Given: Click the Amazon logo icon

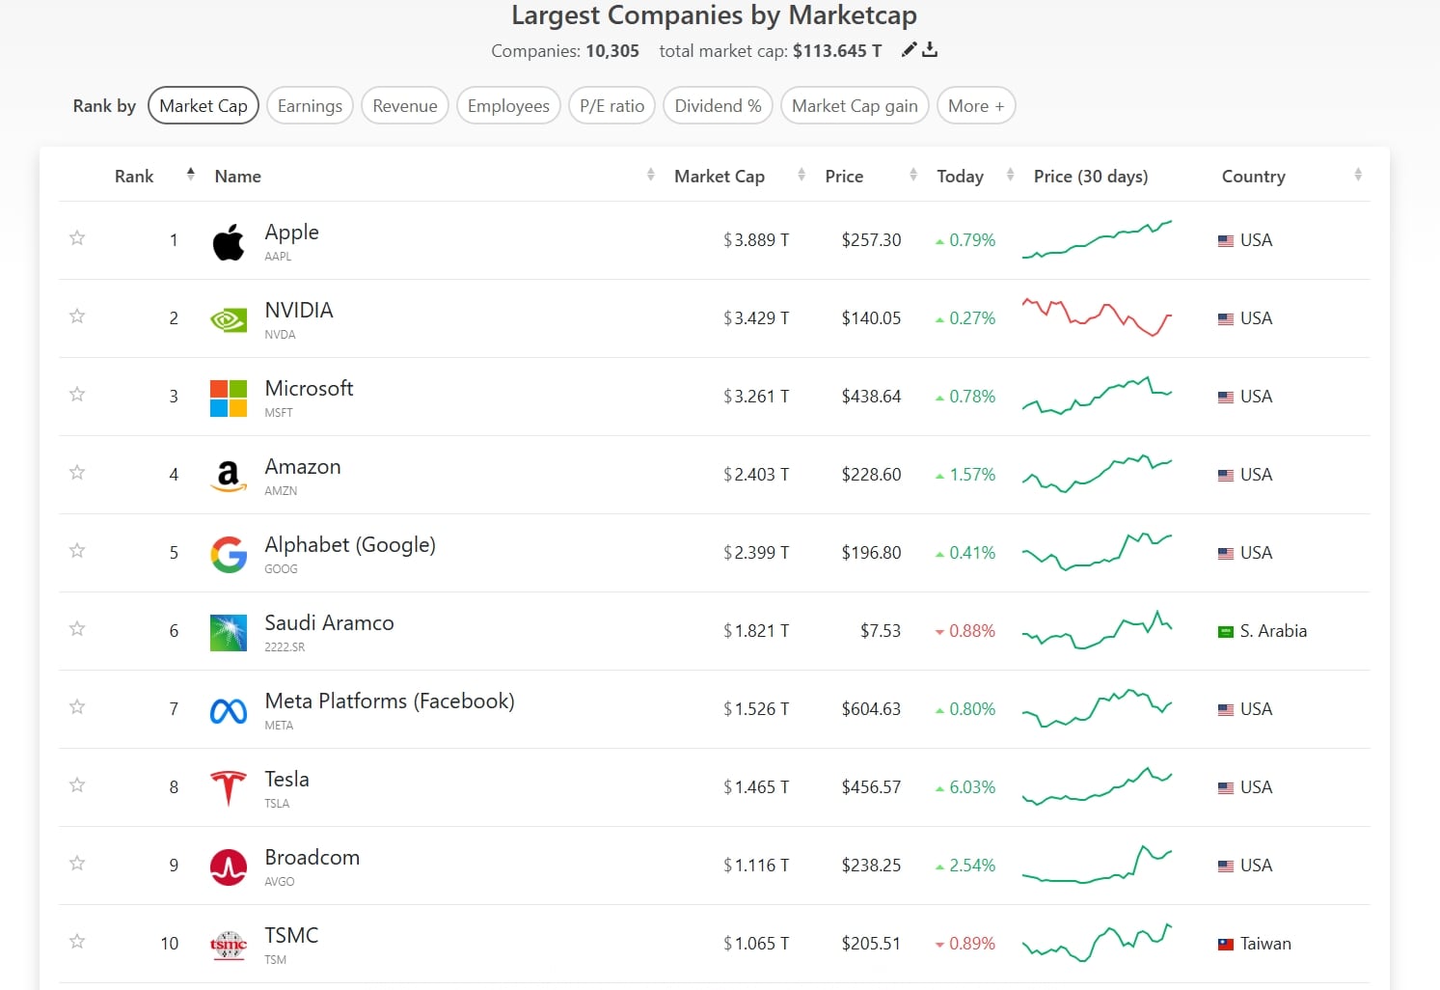Looking at the screenshot, I should pos(229,476).
